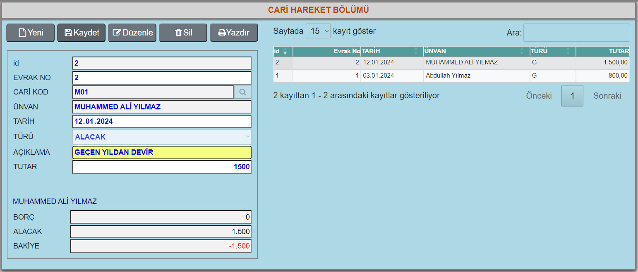Go to the Sonraki page

607,96
